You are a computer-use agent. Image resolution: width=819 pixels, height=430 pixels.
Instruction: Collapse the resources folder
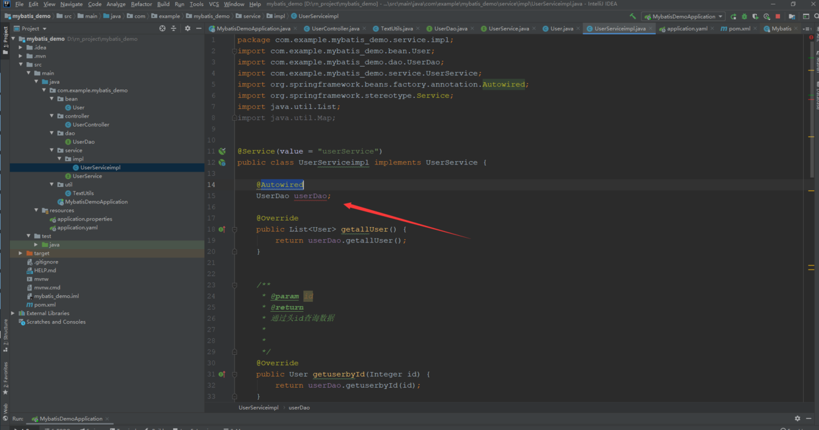pos(36,211)
